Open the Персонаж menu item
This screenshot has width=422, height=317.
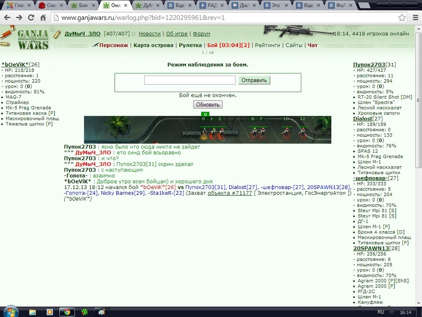click(x=113, y=45)
